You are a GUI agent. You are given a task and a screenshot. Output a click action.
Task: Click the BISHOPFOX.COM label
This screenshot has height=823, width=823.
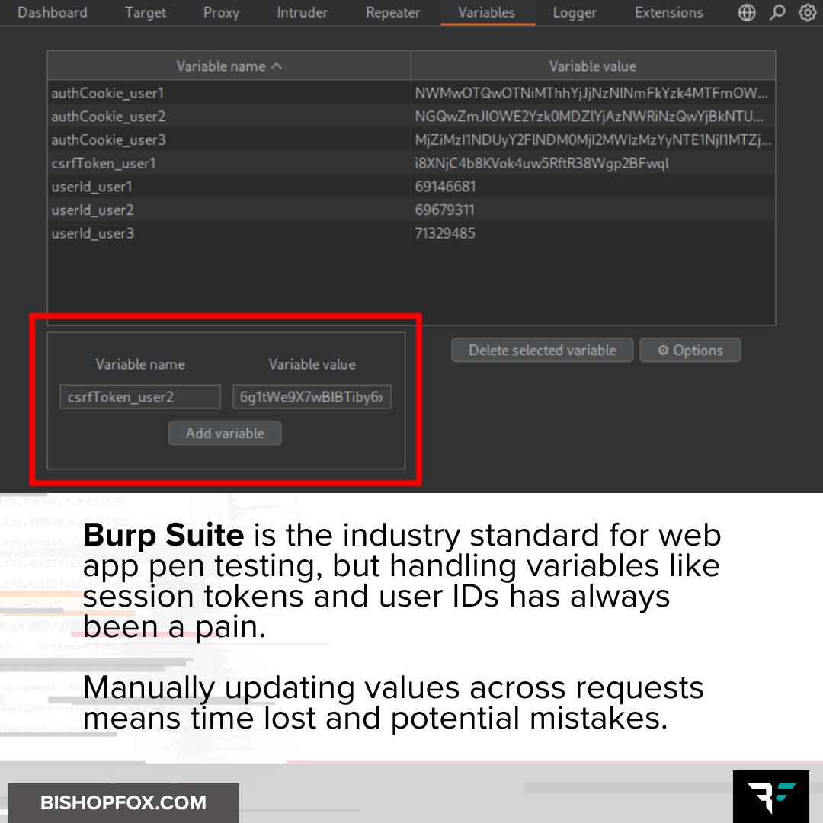(x=123, y=802)
